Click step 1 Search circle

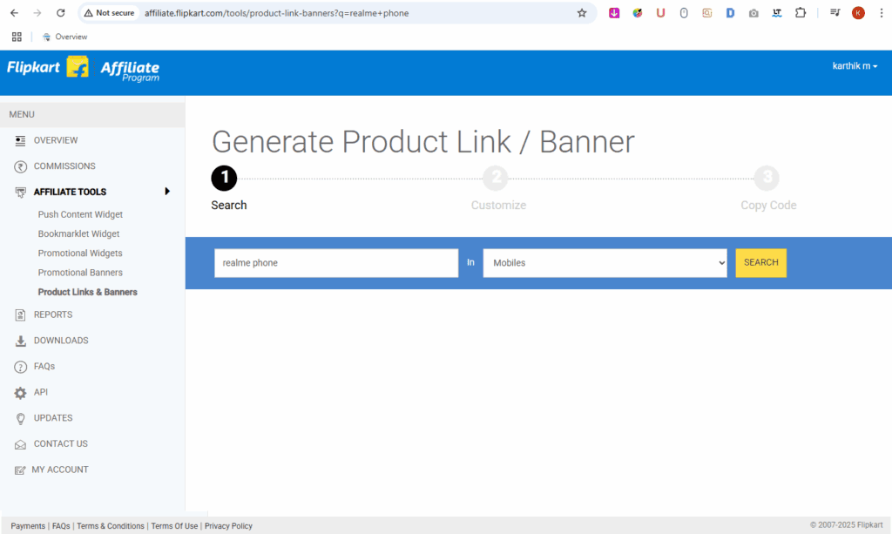[x=224, y=178]
